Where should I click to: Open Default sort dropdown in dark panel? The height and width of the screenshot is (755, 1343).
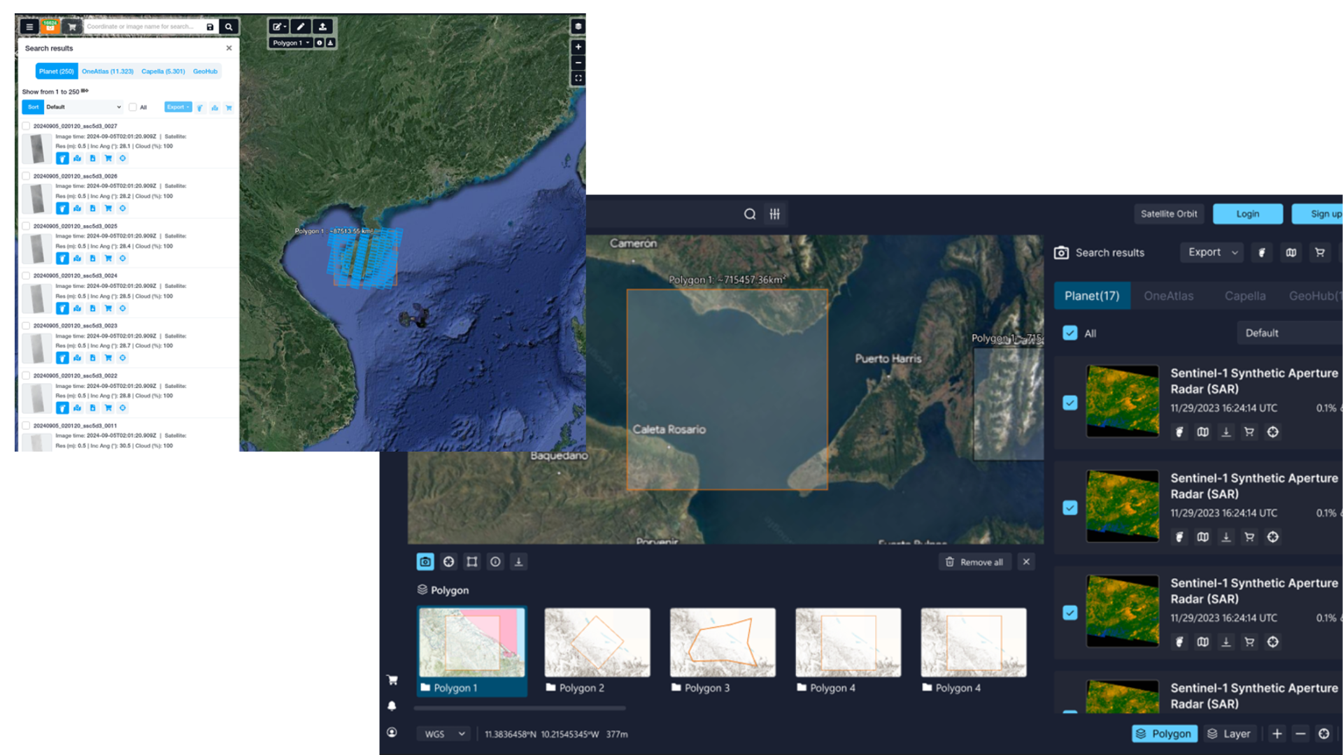(1289, 333)
